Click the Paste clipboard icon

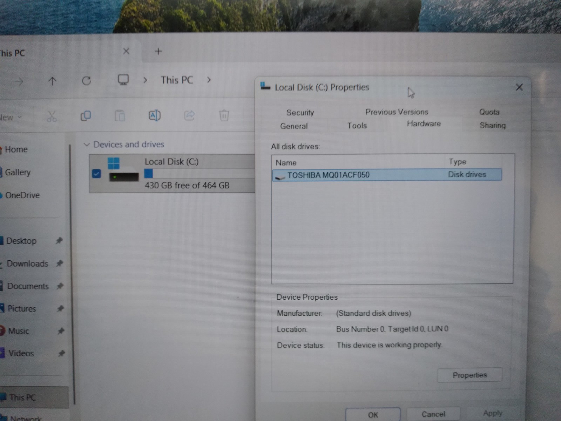[120, 116]
